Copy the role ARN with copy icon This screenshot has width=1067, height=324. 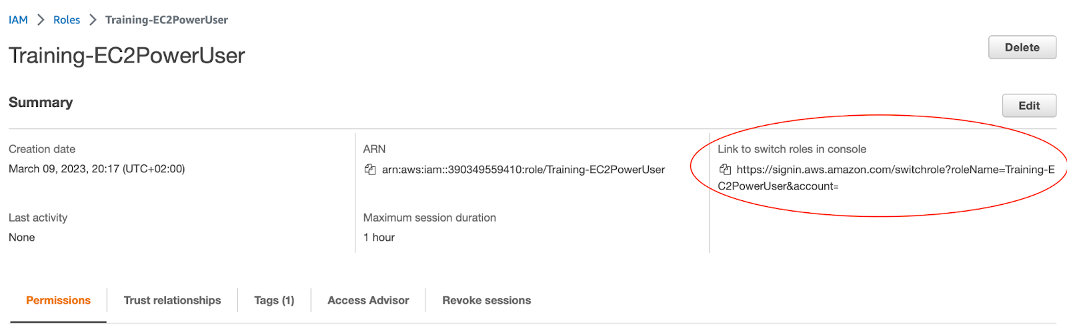point(370,170)
